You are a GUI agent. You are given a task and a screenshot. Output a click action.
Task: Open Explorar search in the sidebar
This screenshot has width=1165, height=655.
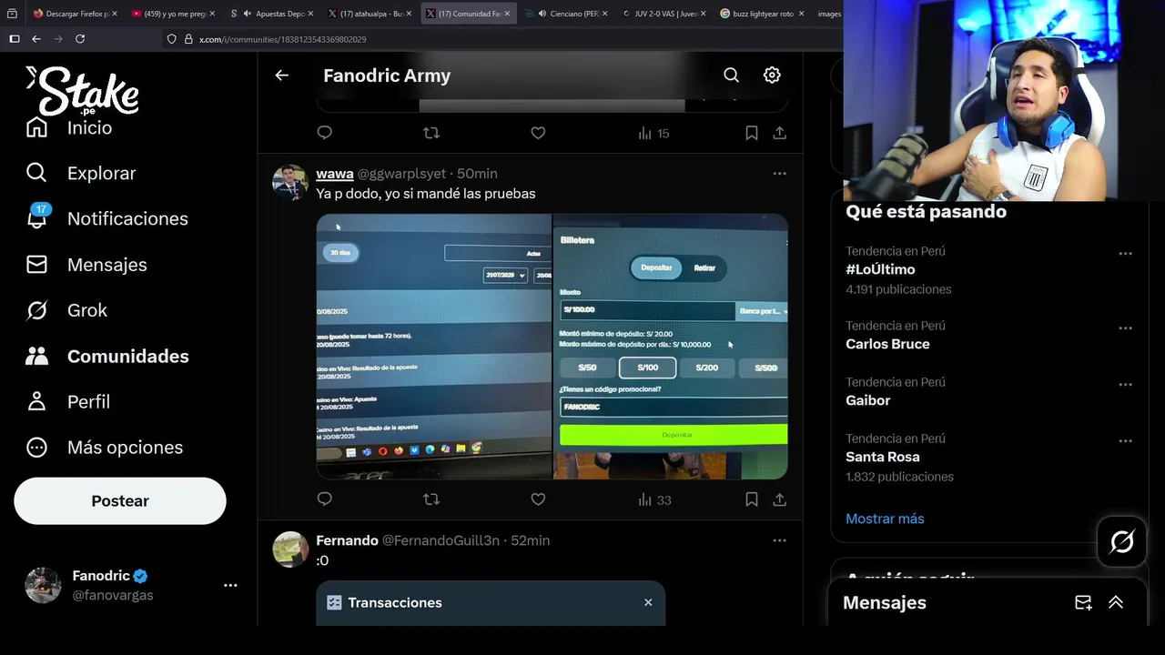[x=81, y=173]
